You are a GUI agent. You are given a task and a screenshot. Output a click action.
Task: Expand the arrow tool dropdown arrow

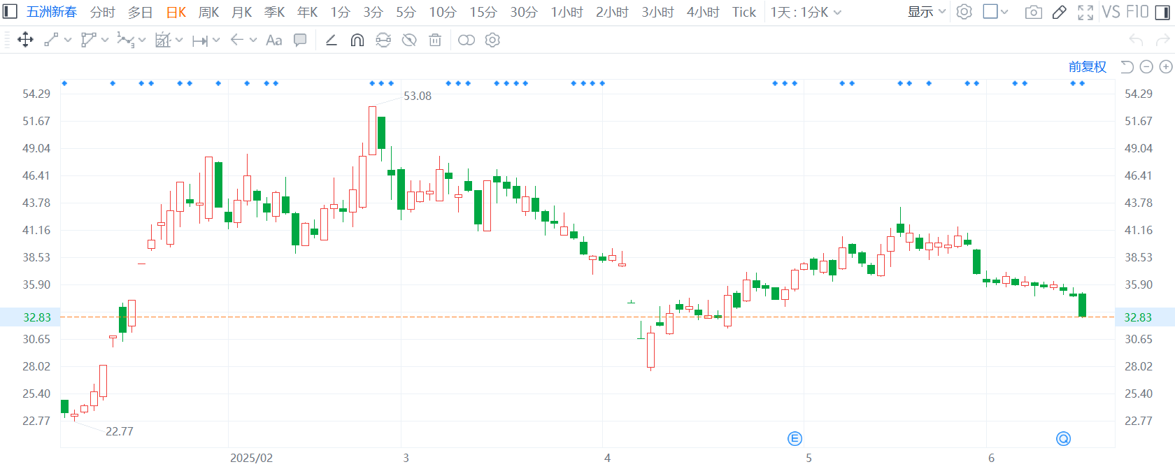253,41
